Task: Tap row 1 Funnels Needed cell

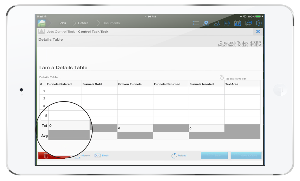Action: [x=207, y=91]
